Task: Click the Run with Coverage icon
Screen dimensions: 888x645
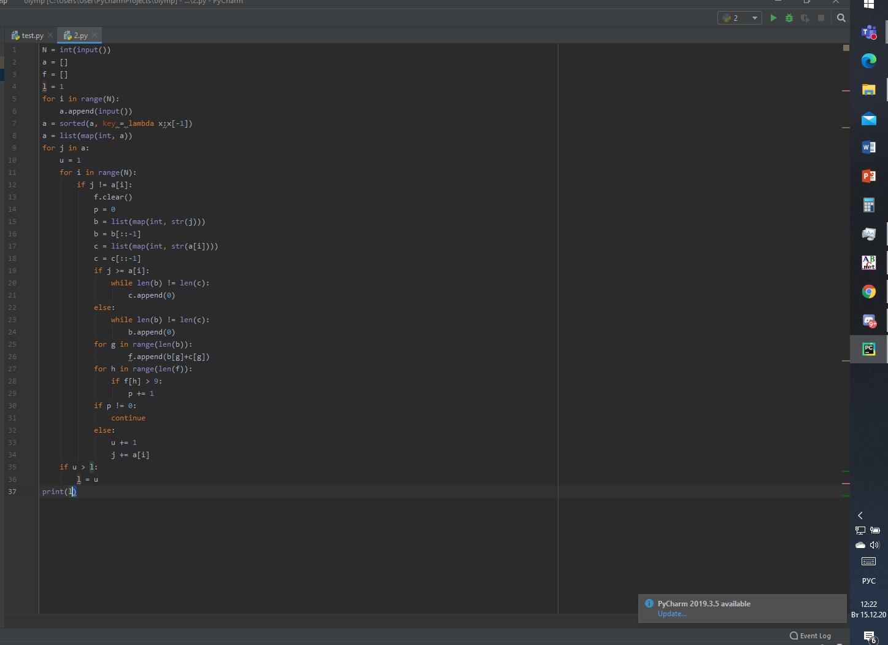Action: 805,18
